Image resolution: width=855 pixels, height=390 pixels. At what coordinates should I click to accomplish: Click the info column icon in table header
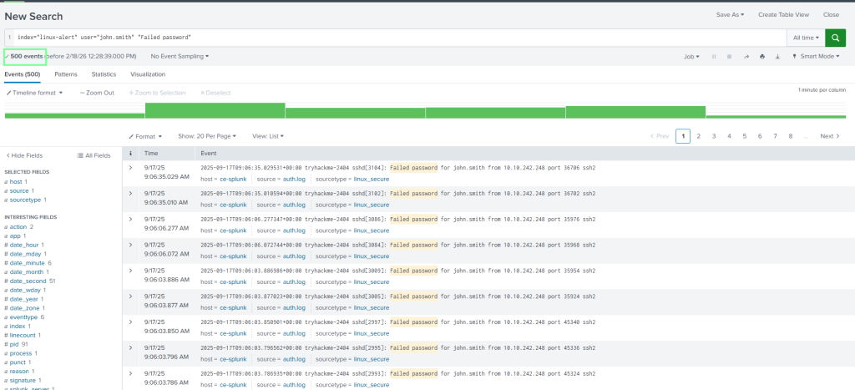point(130,154)
